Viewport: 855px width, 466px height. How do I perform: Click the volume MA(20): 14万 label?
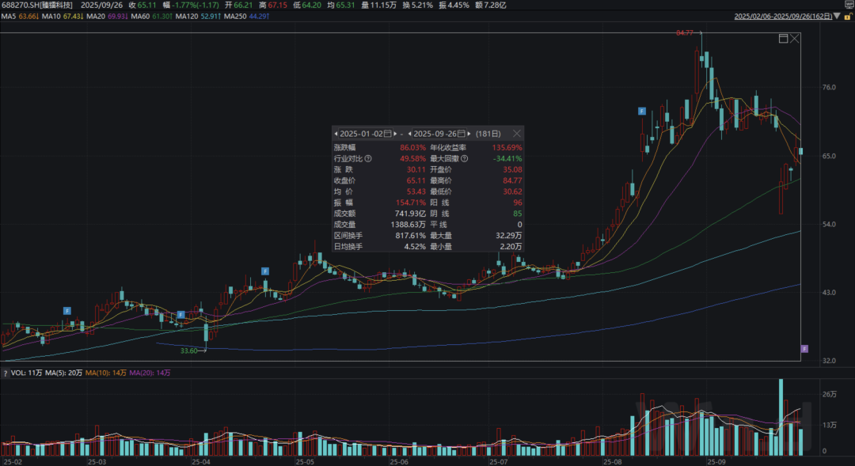(150, 373)
